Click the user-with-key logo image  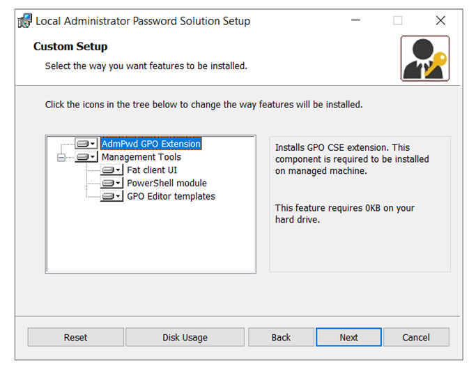click(x=424, y=59)
